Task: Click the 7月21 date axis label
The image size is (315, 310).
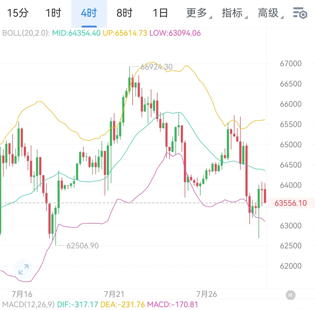Action: coord(114,294)
